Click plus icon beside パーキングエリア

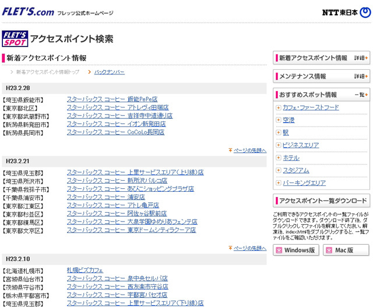(279, 182)
